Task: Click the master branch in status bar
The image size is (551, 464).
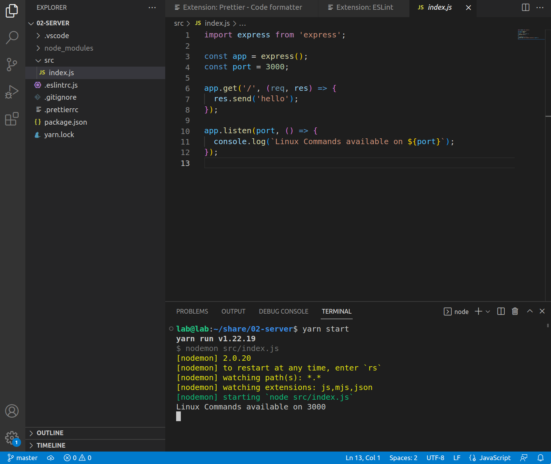Action: pyautogui.click(x=23, y=458)
